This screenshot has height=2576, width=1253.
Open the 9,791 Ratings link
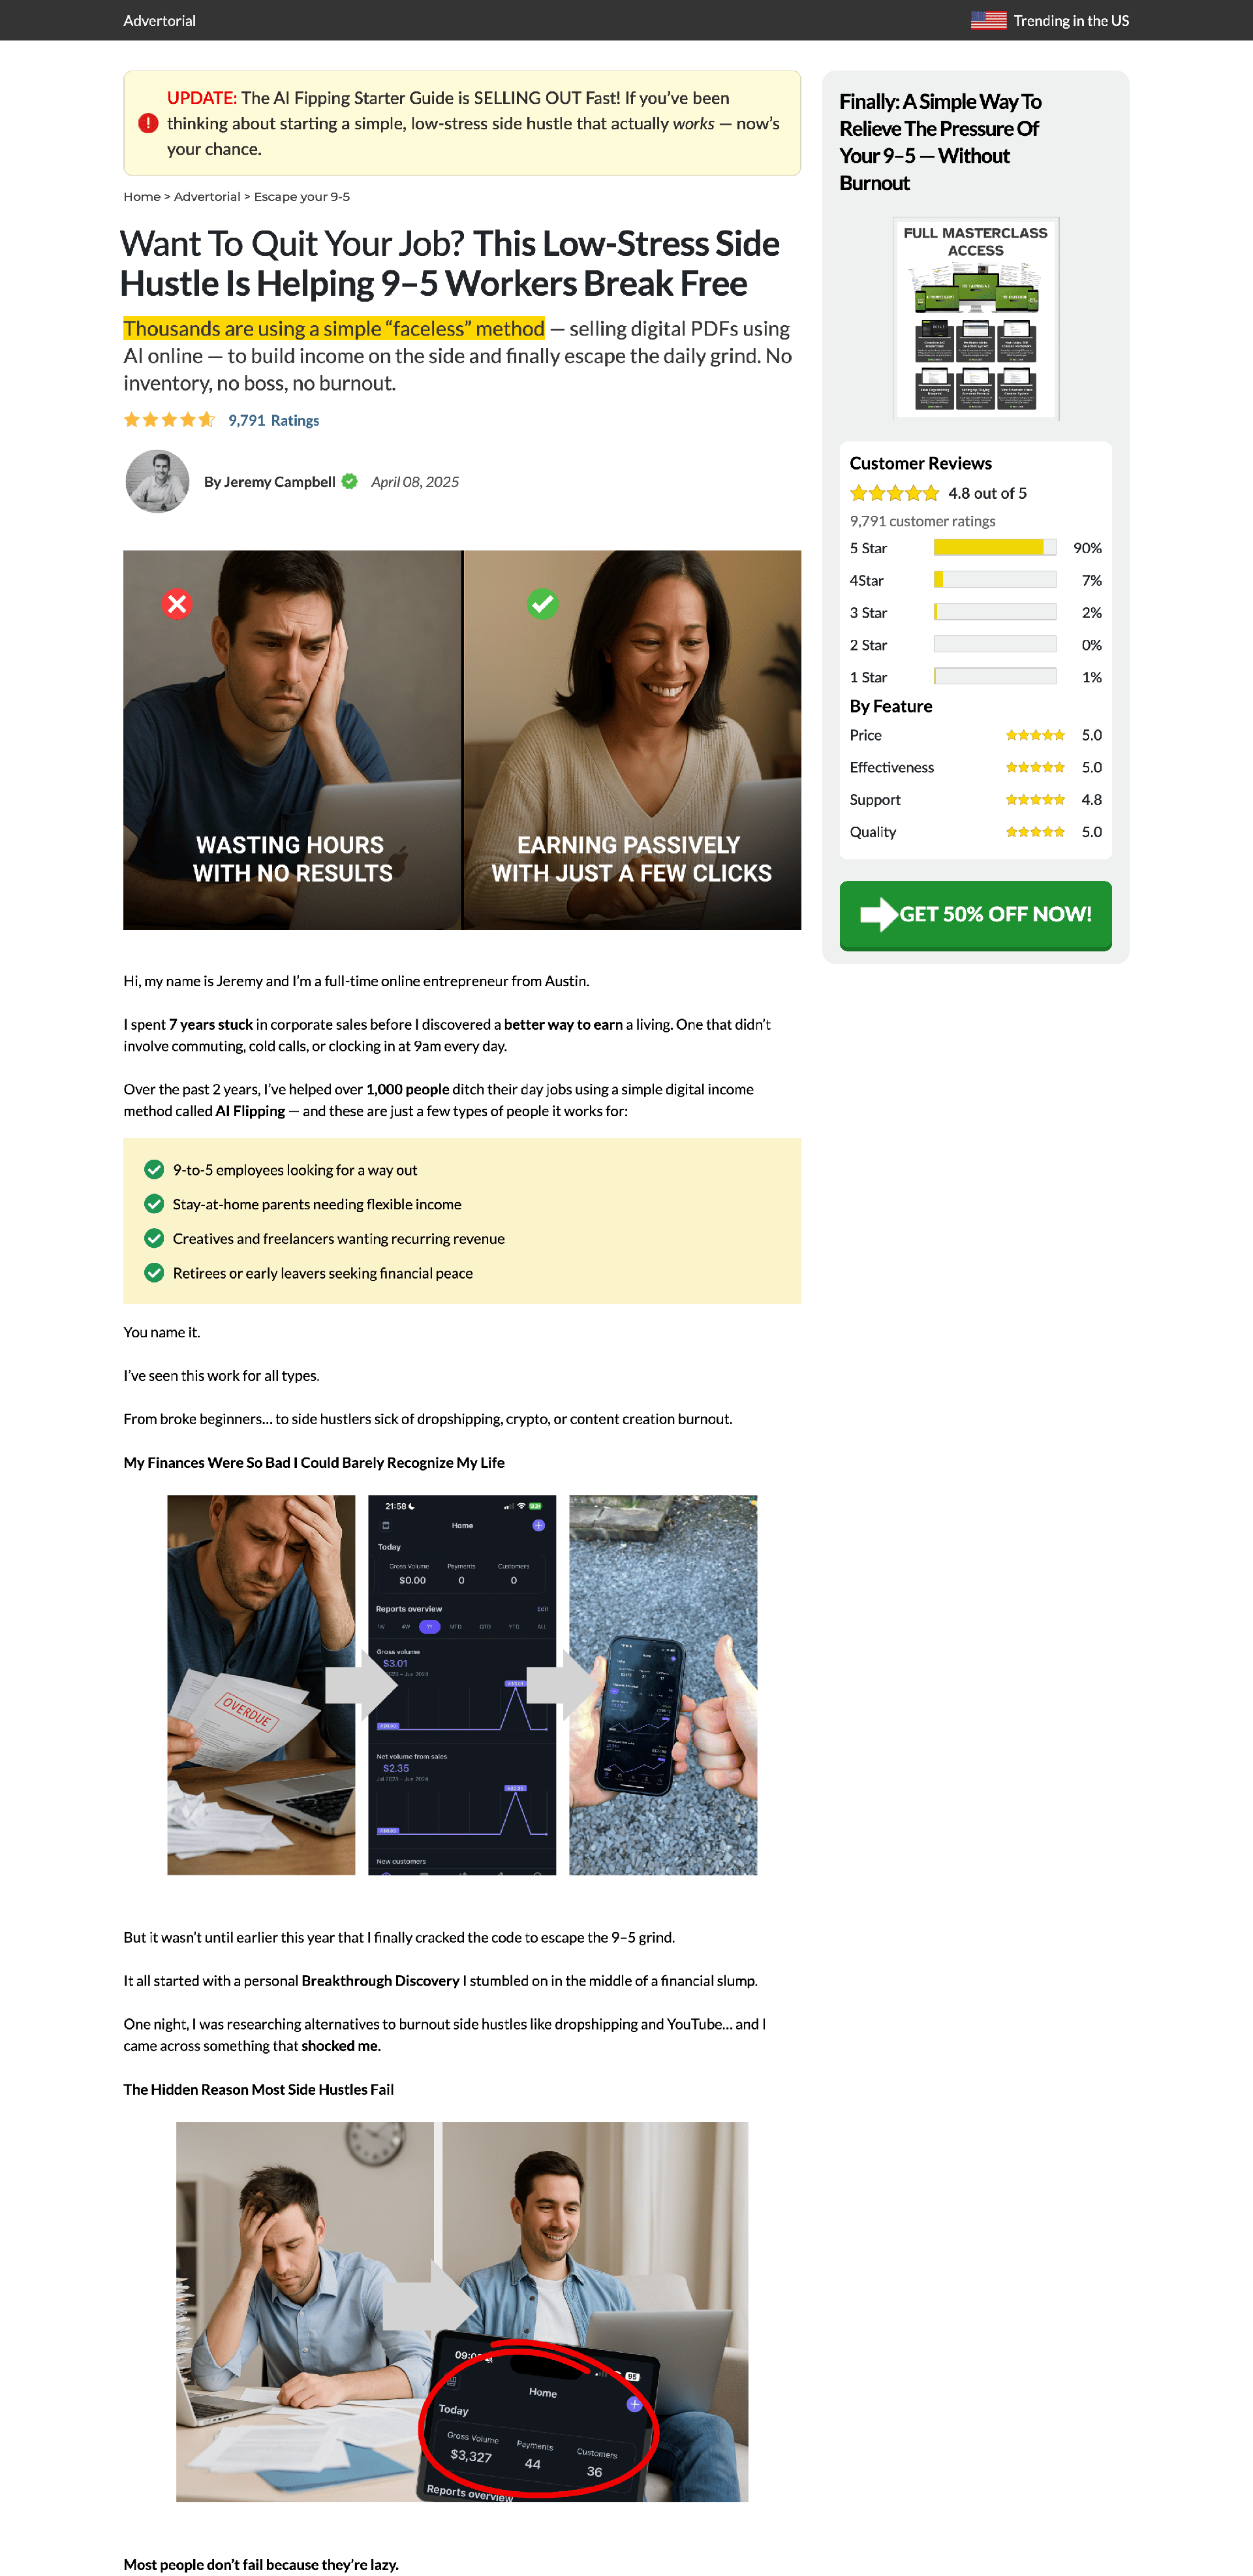click(x=274, y=420)
